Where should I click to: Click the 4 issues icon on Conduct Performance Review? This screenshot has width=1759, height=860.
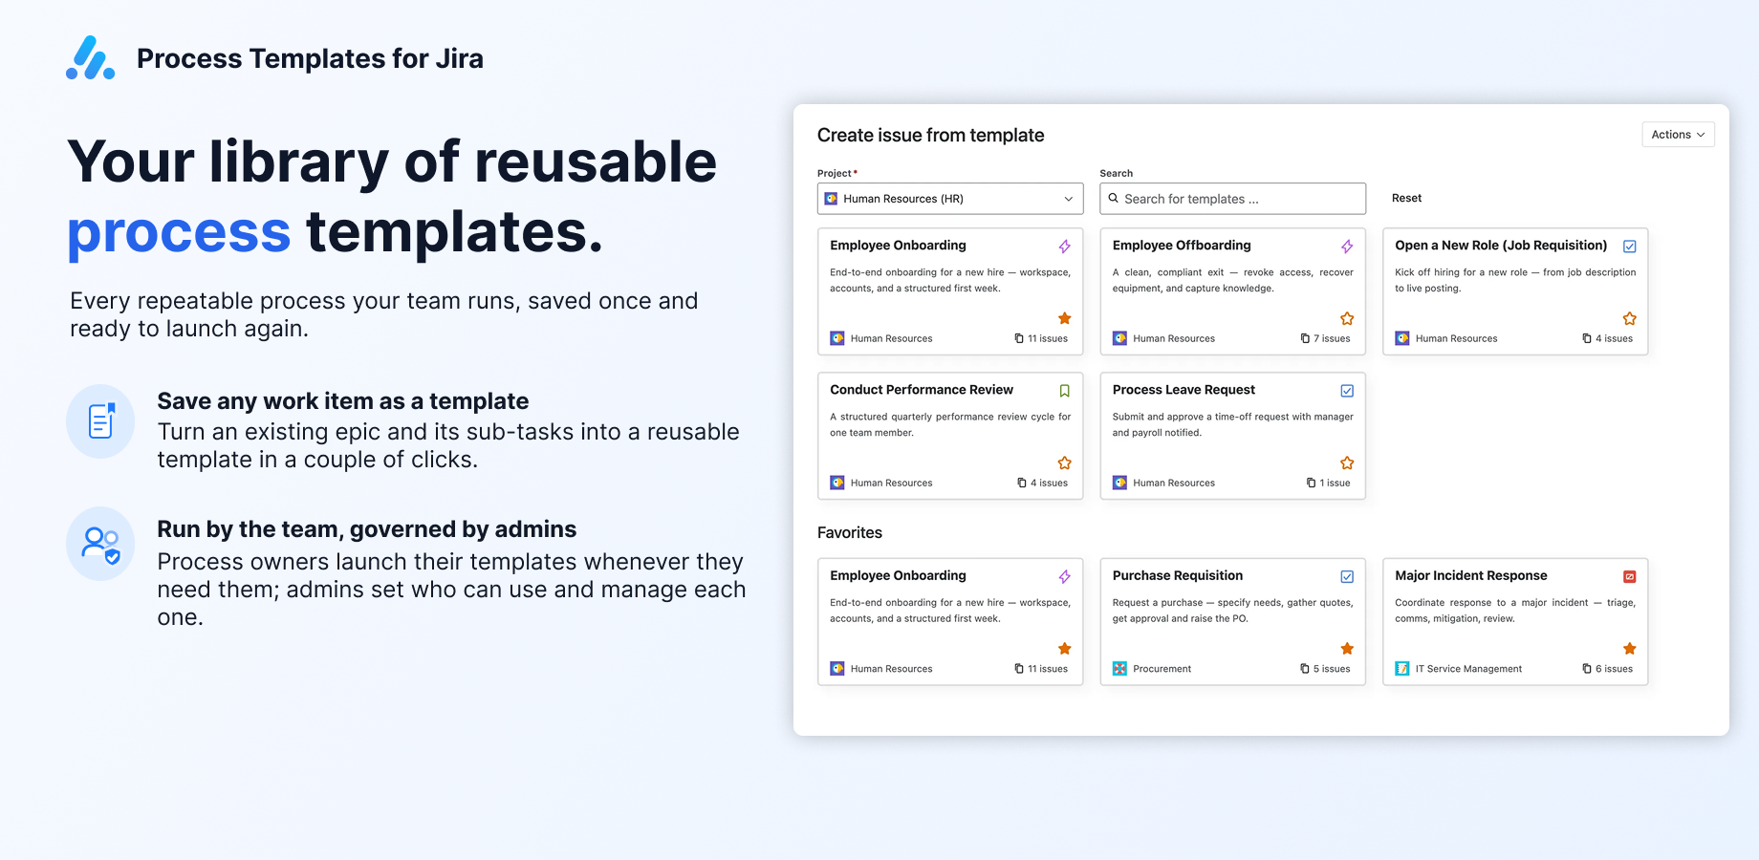click(x=1022, y=483)
